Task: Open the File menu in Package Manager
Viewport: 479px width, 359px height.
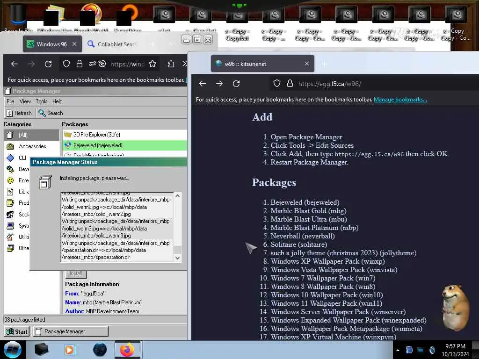Action: tap(10, 101)
